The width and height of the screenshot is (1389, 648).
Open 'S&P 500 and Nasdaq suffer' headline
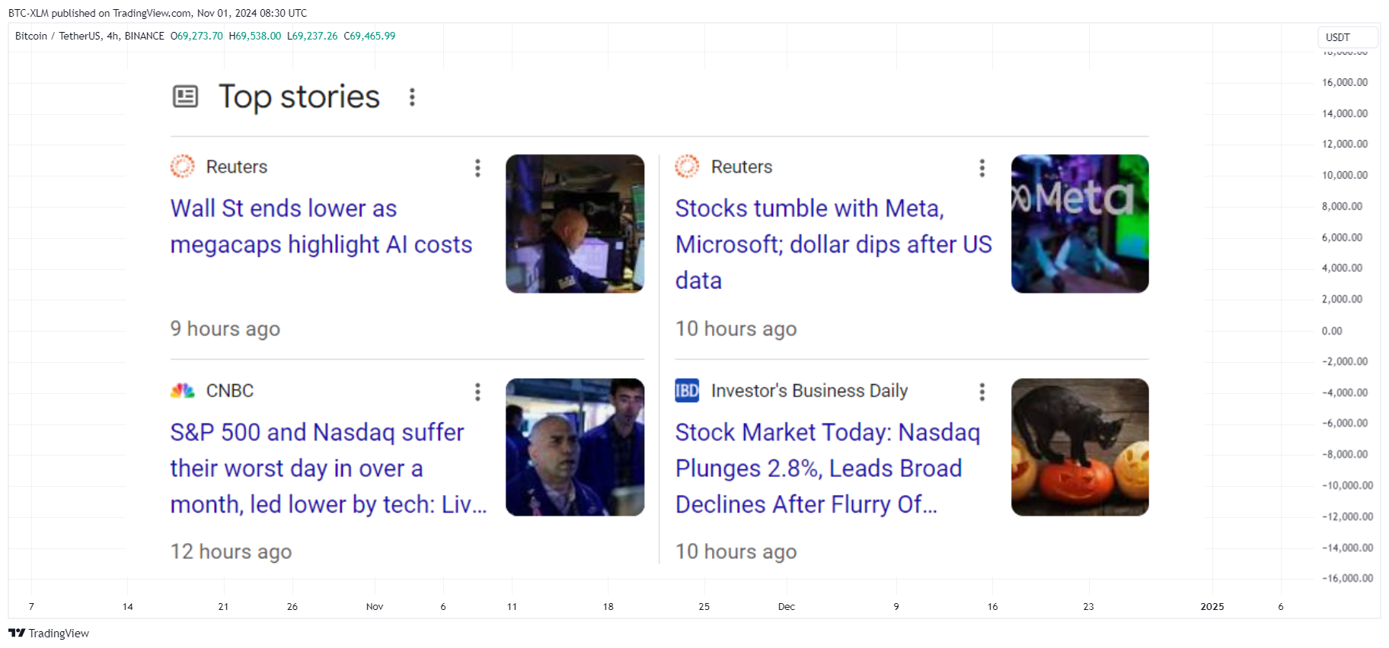[327, 468]
